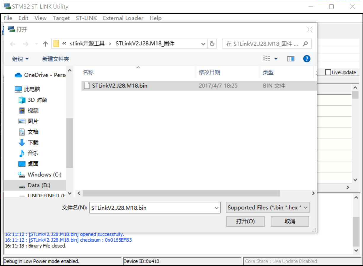
Task: Open the 组织 menu
Action: [x=20, y=59]
